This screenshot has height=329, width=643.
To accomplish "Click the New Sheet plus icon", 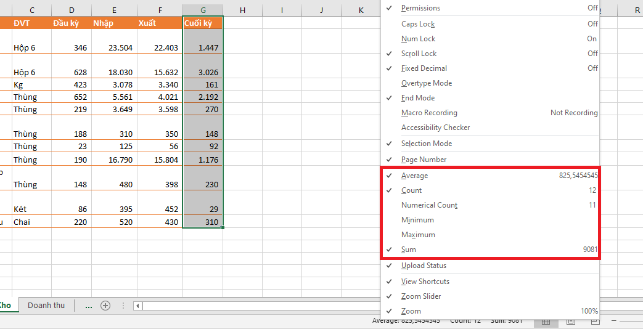I will click(105, 306).
